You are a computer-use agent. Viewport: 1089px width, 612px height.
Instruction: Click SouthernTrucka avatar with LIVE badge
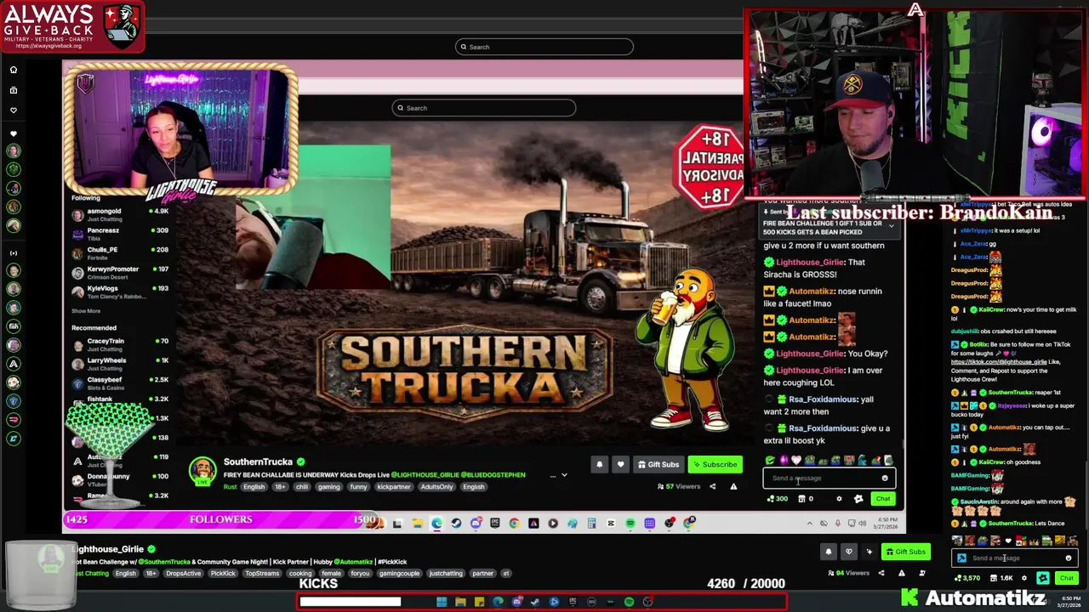202,471
